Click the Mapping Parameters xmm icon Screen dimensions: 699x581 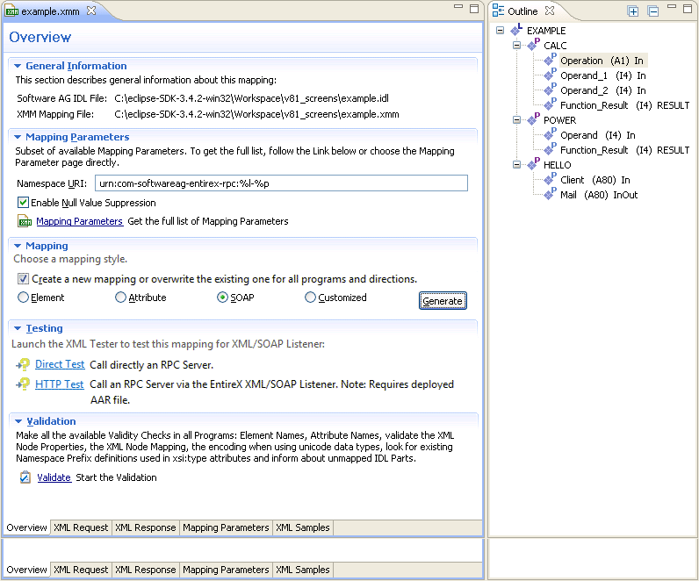(x=25, y=221)
